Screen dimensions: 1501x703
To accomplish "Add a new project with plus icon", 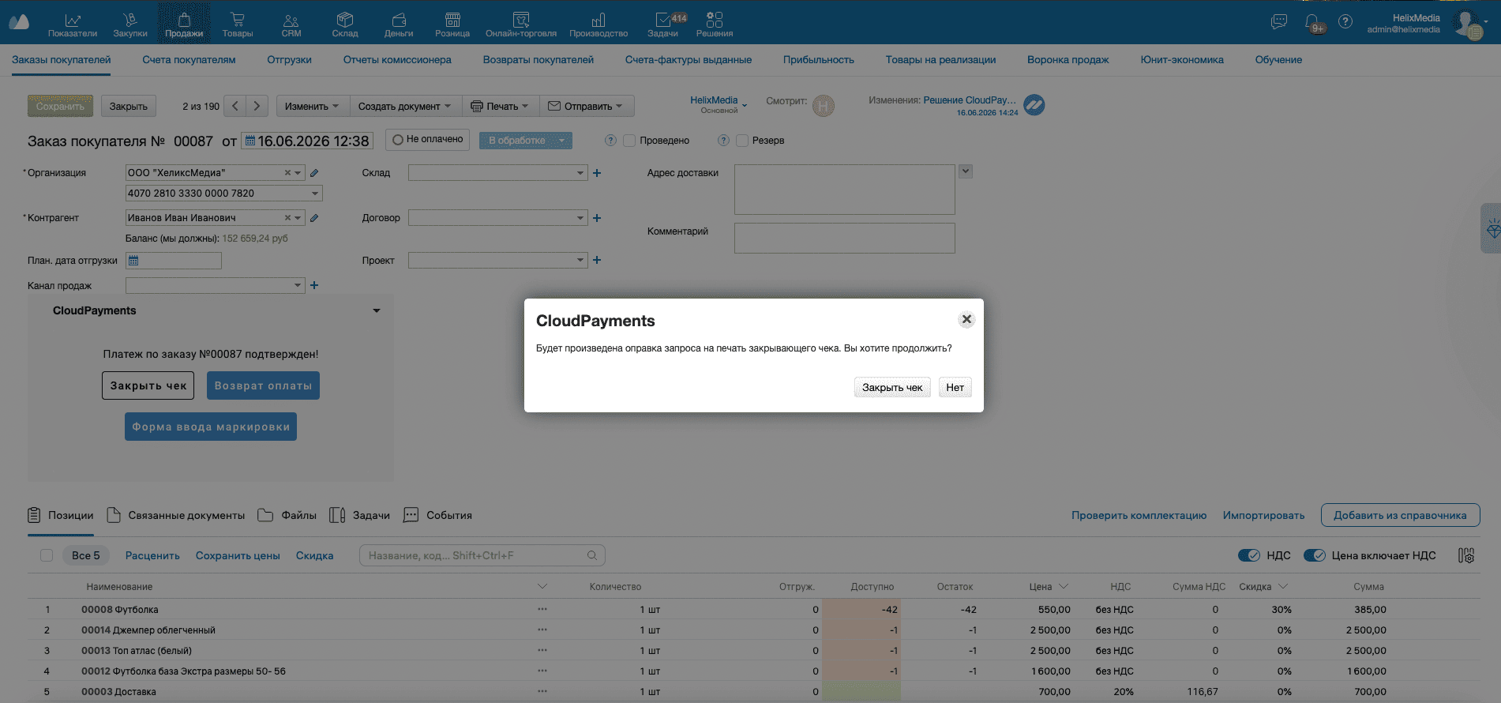I will point(597,260).
